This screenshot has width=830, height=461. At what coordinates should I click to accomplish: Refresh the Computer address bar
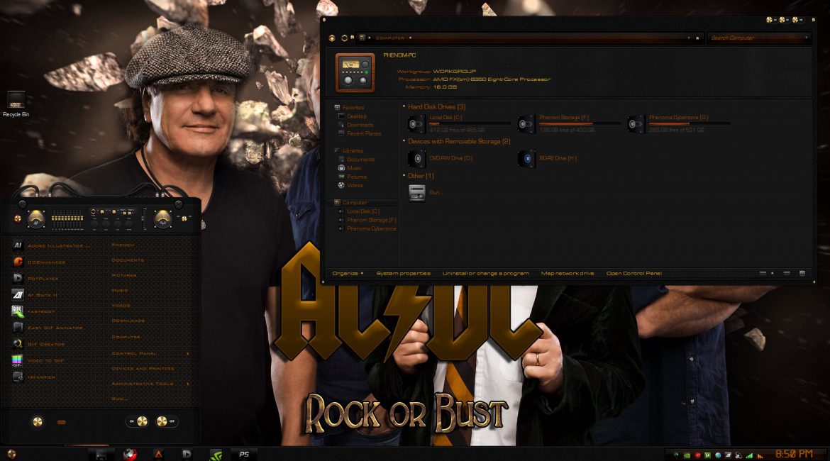point(697,38)
